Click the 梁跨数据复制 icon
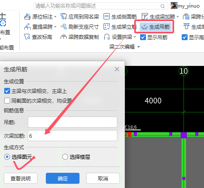The width and height of the screenshot is (204, 188). pos(64,37)
